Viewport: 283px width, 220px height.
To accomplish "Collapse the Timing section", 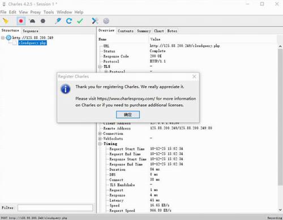I will click(x=100, y=144).
